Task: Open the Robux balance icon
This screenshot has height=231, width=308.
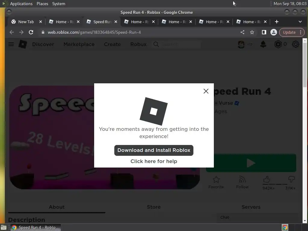Action: pyautogui.click(x=278, y=44)
